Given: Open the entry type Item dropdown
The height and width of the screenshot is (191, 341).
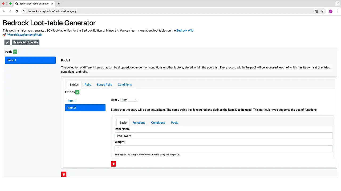Looking at the screenshot, I should click(x=129, y=100).
